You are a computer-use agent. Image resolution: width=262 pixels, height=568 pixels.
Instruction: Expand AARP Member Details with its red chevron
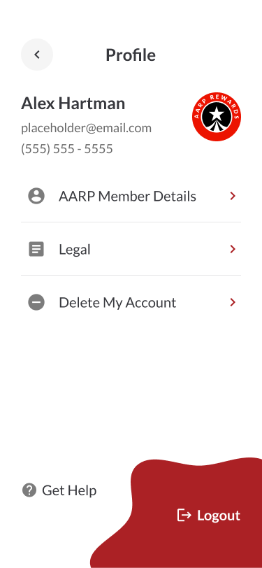233,196
